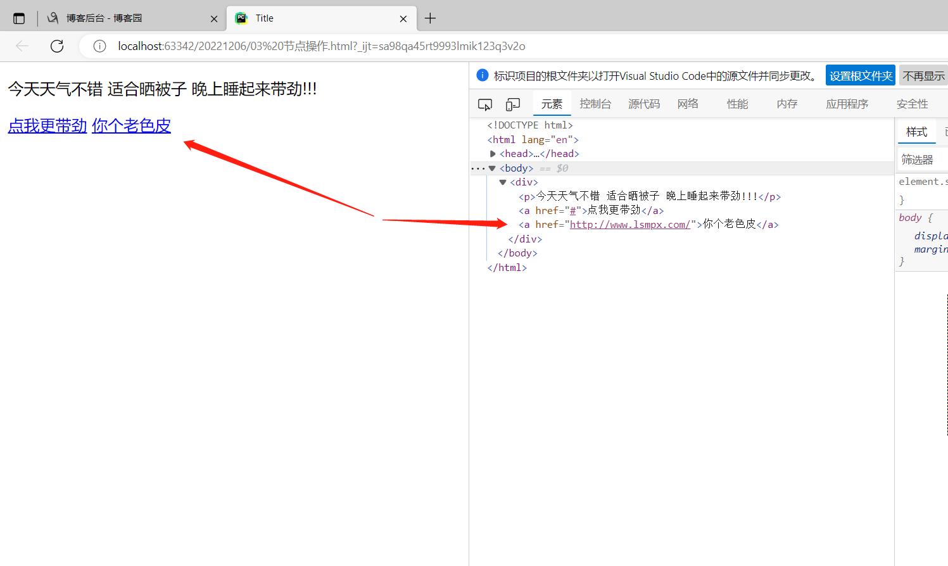View site information icon in address bar
Viewport: 948px width, 566px height.
tap(99, 46)
